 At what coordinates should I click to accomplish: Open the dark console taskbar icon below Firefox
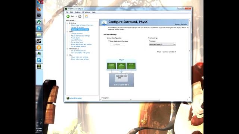pyautogui.click(x=39, y=15)
